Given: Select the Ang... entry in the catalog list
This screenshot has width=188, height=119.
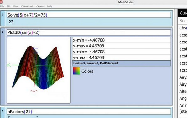Looking at the screenshot, I should [183, 98].
